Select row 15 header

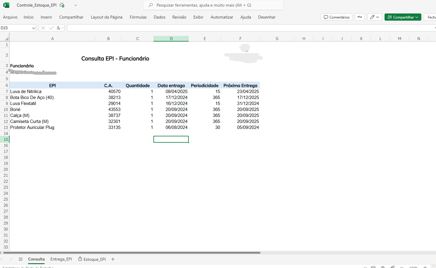click(5, 139)
